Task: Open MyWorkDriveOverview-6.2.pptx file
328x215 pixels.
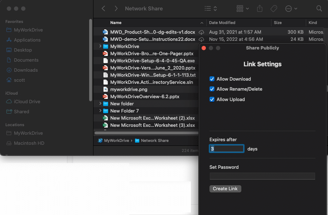Action: pyautogui.click(x=145, y=96)
